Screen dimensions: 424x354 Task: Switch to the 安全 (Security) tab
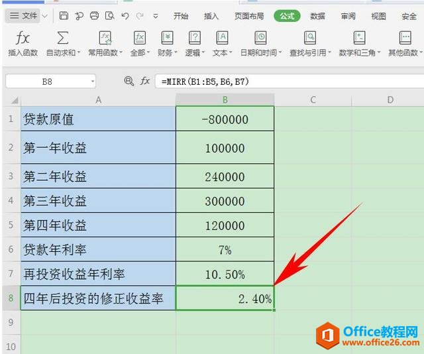click(409, 16)
